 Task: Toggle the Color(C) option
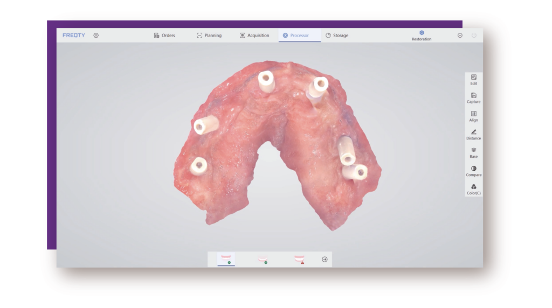[473, 190]
